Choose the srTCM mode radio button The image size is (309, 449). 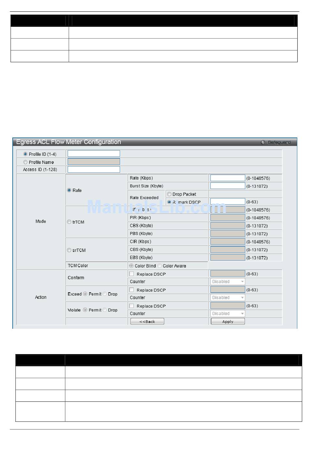click(69, 250)
